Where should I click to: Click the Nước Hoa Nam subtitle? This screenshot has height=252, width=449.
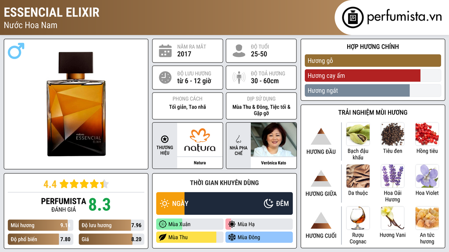31,25
